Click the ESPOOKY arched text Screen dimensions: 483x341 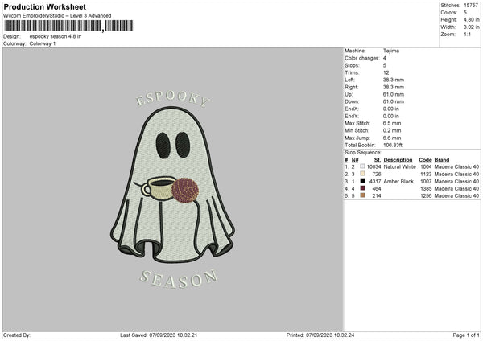coord(171,101)
